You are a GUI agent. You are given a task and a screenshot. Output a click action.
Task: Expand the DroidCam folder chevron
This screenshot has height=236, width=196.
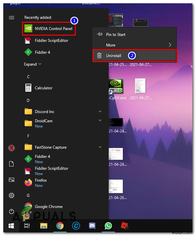[100, 120]
